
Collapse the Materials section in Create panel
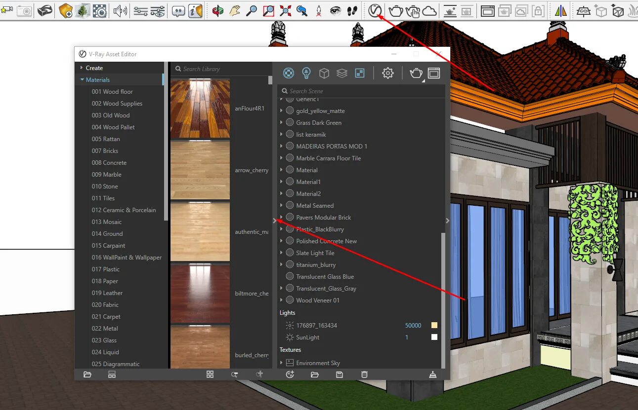[x=82, y=79]
